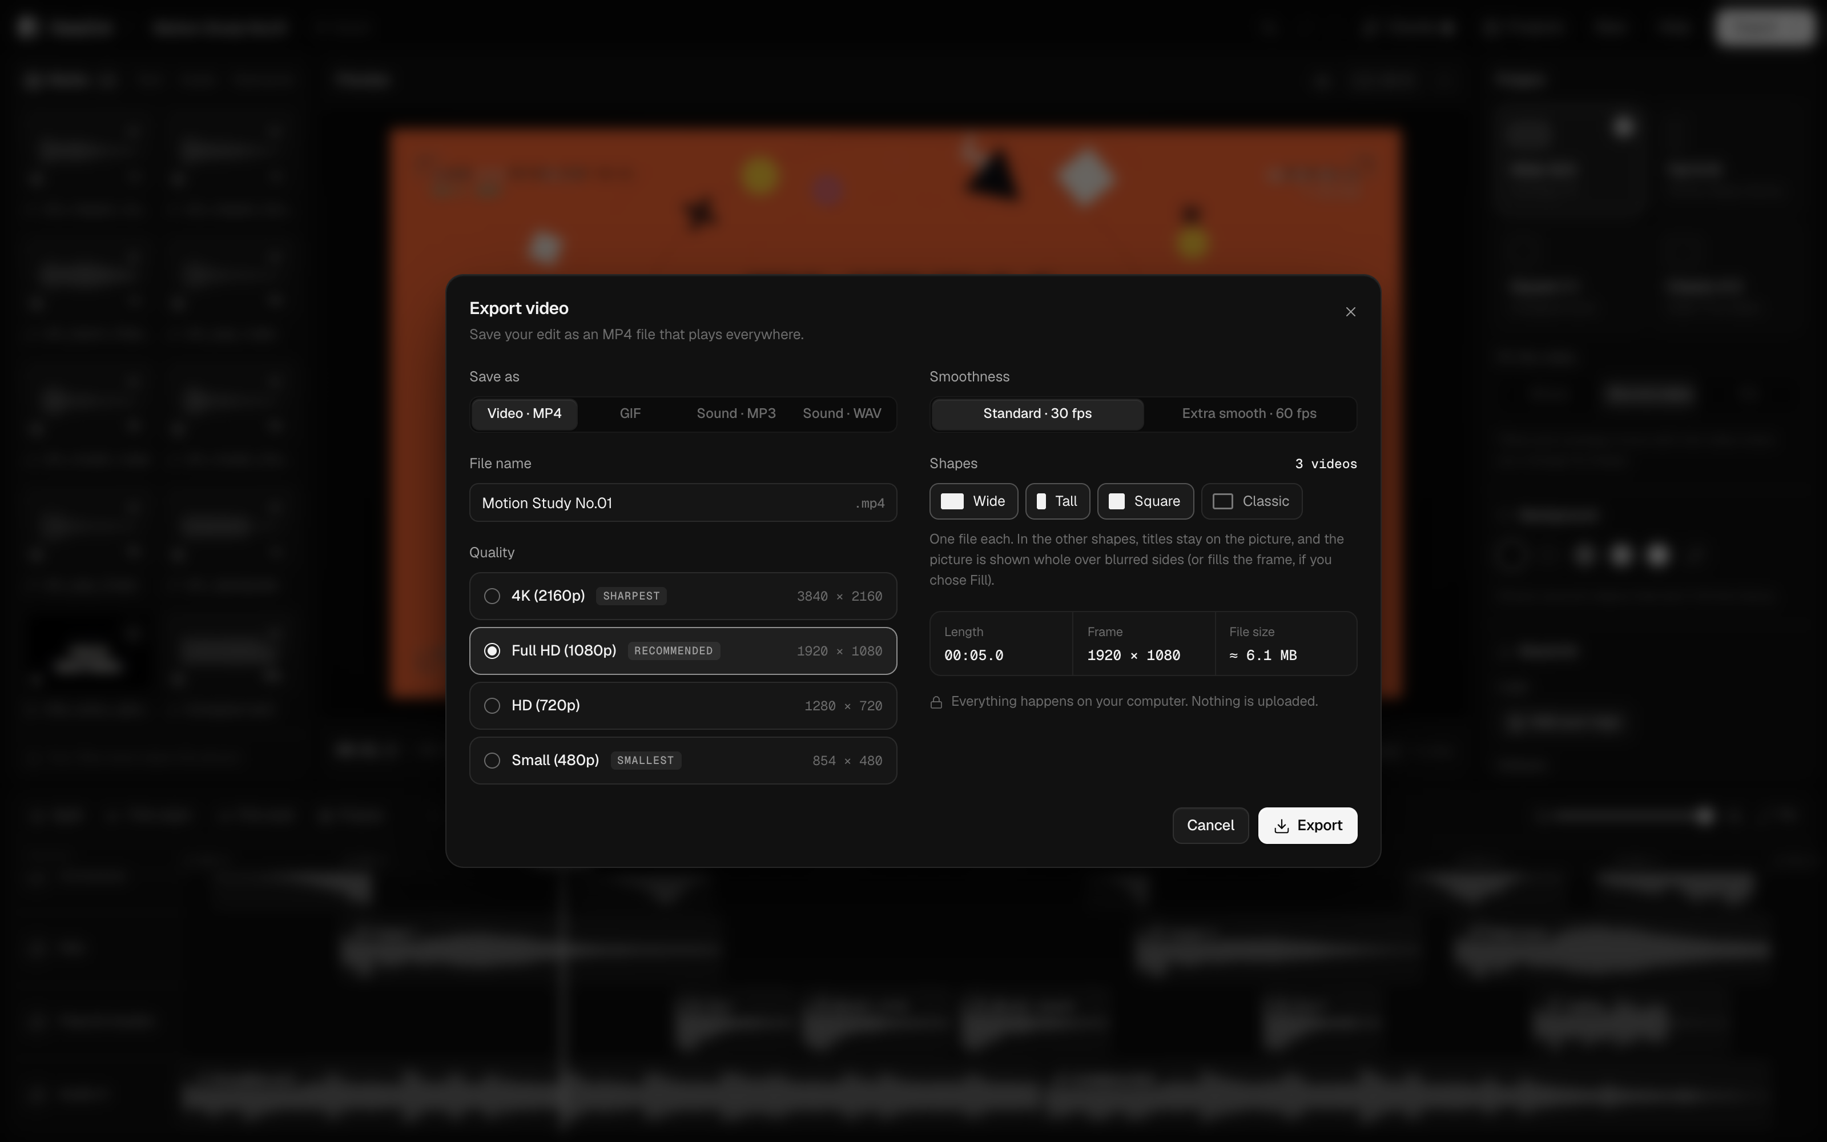The image size is (1827, 1142).
Task: Switch Save as to GIF
Action: 630,414
